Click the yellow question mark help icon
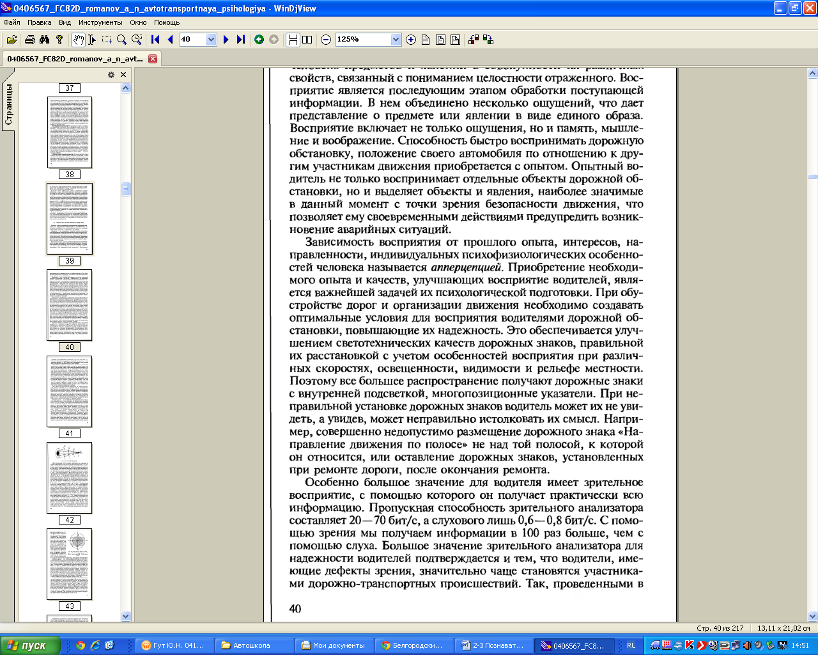This screenshot has height=655, width=818. pyautogui.click(x=59, y=40)
